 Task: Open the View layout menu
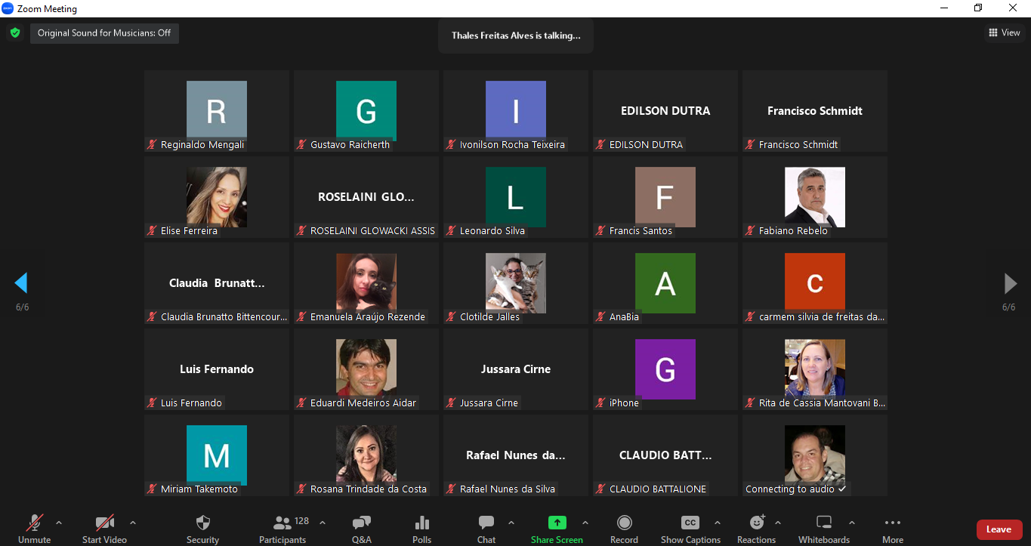point(1005,32)
